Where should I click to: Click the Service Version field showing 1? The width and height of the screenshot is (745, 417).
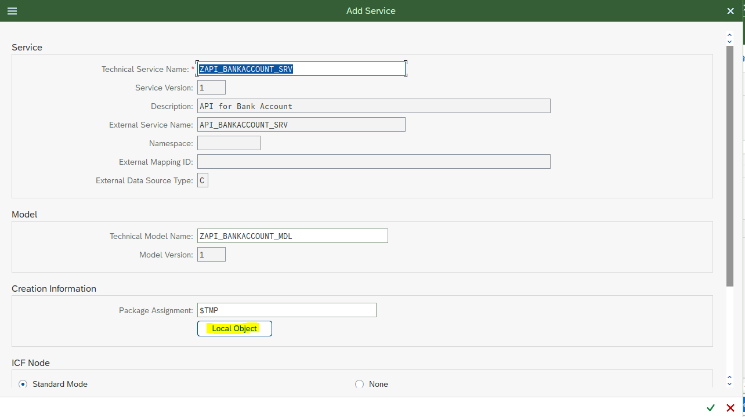(211, 87)
